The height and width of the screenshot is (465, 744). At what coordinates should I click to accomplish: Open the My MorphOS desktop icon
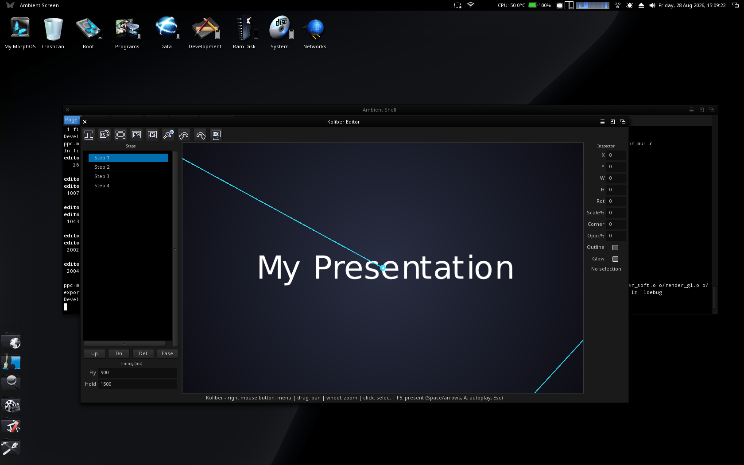tap(20, 33)
